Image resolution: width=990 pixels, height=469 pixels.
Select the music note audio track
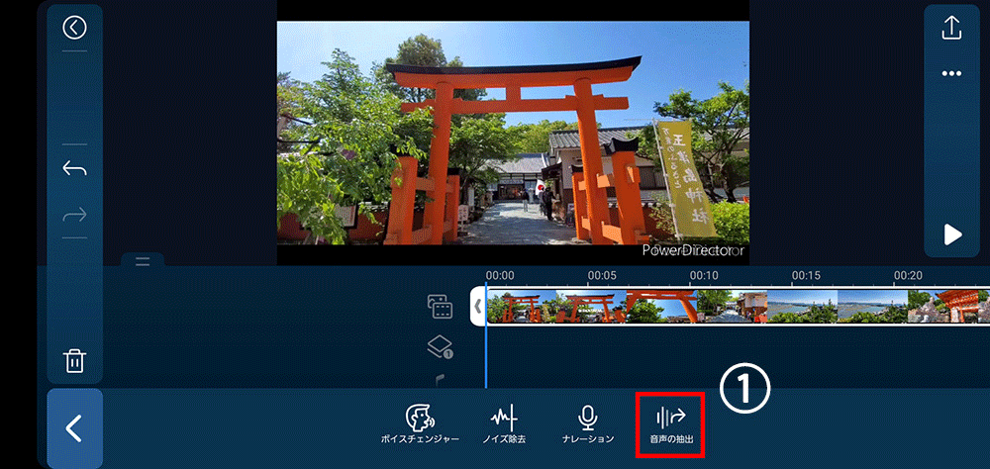(x=441, y=380)
